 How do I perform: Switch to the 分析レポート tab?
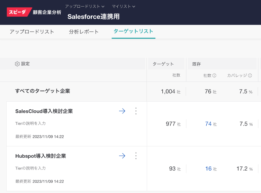(x=84, y=32)
